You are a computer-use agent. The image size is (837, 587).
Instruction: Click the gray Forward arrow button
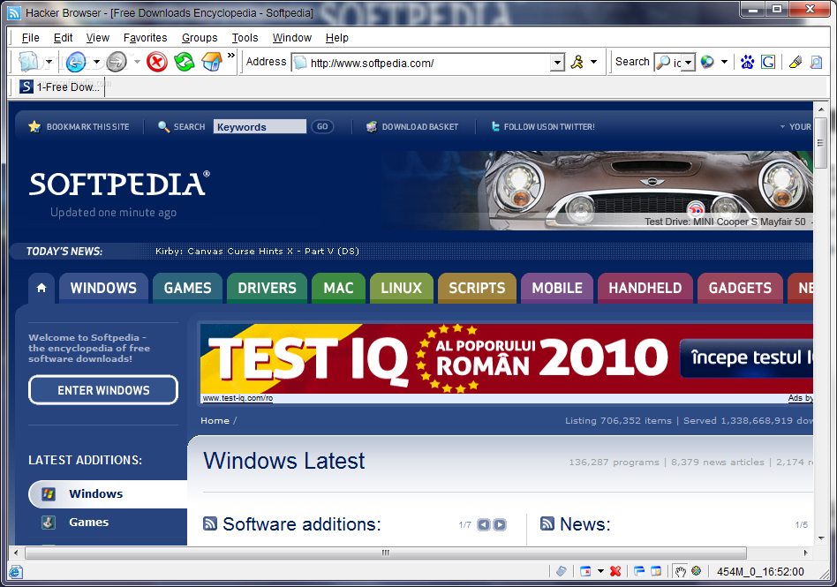click(117, 62)
